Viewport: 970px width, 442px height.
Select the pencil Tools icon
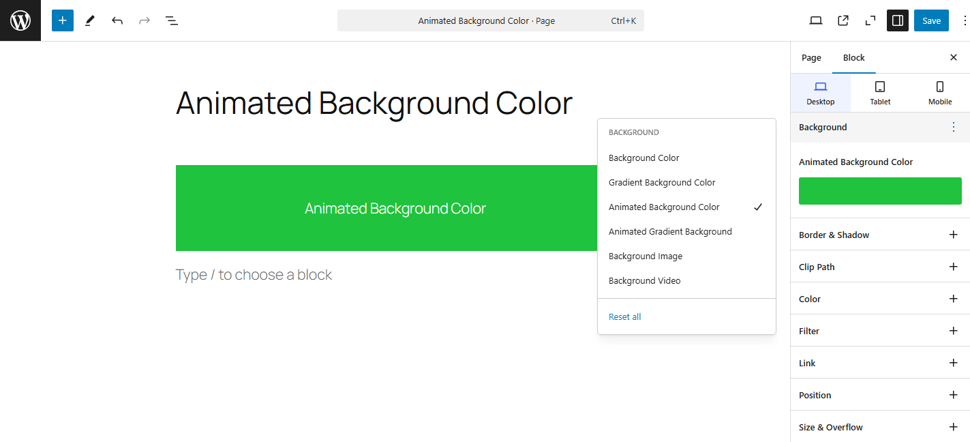pyautogui.click(x=89, y=20)
